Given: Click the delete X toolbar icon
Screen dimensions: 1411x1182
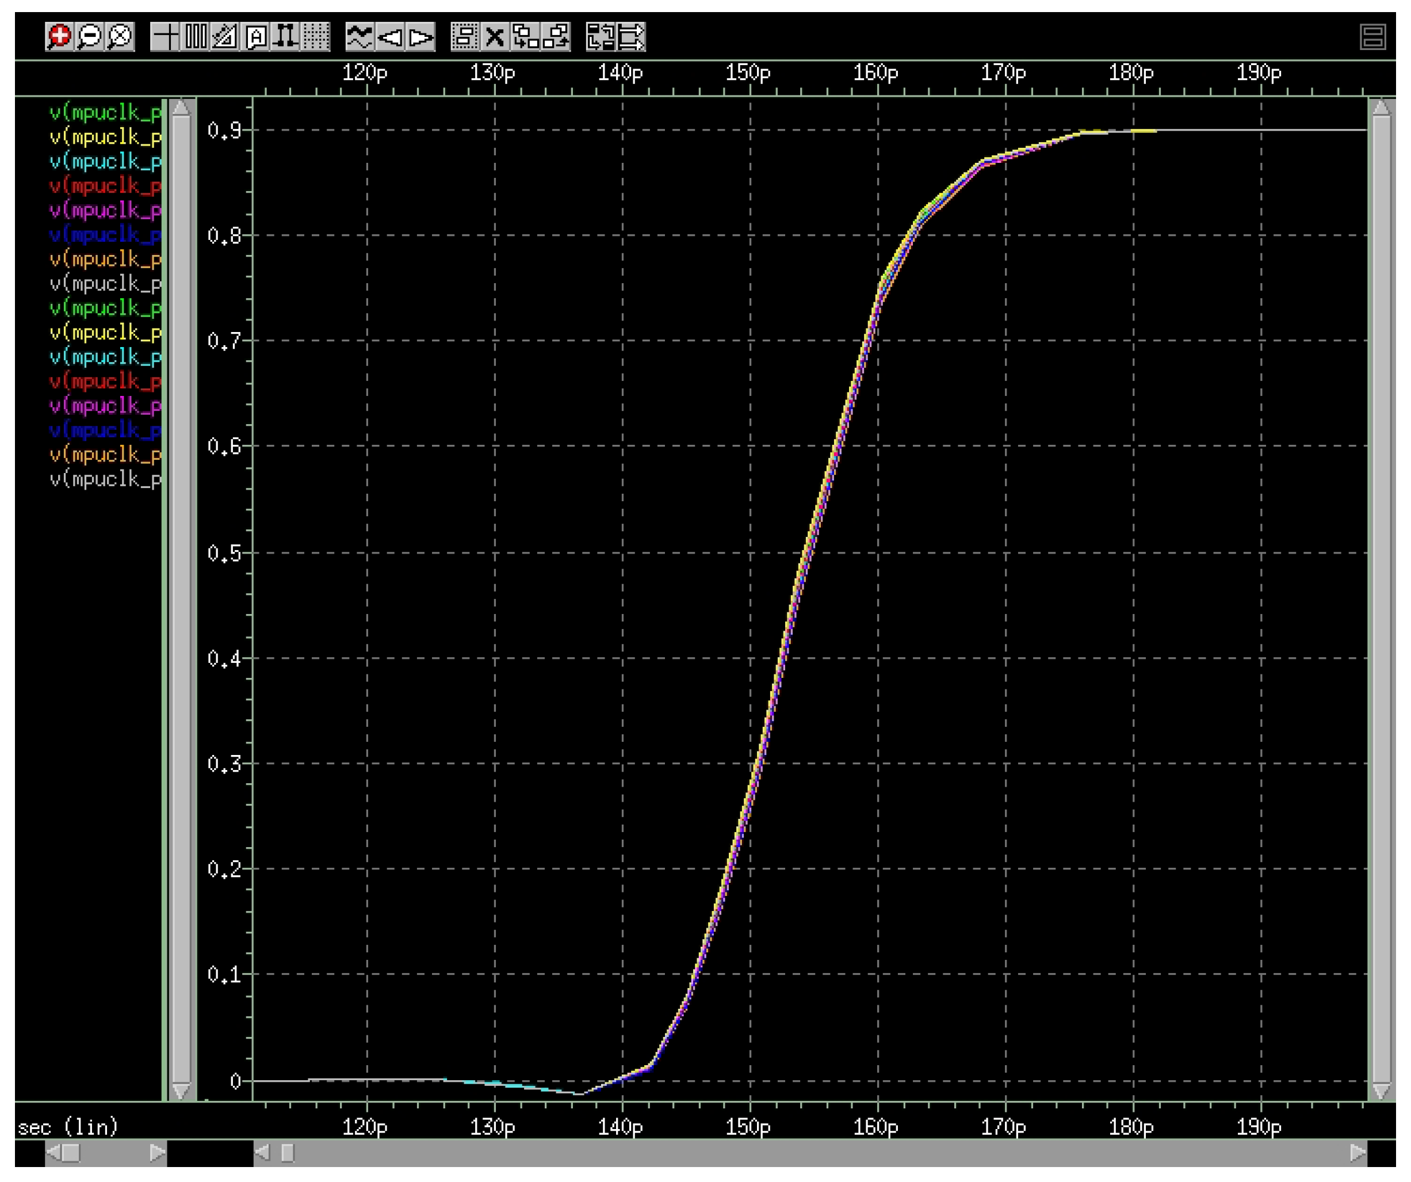Looking at the screenshot, I should click(495, 36).
